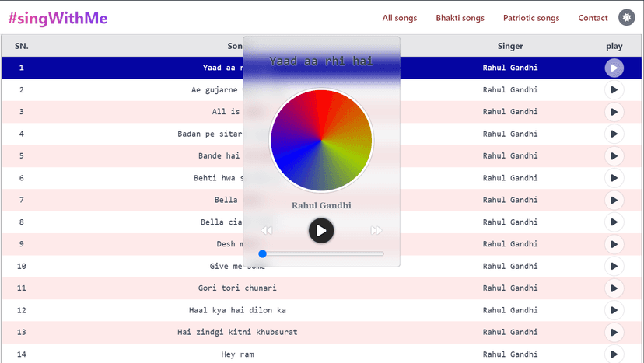Play song 14 'Hey ram'
Image resolution: width=644 pixels, height=363 pixels.
(614, 354)
